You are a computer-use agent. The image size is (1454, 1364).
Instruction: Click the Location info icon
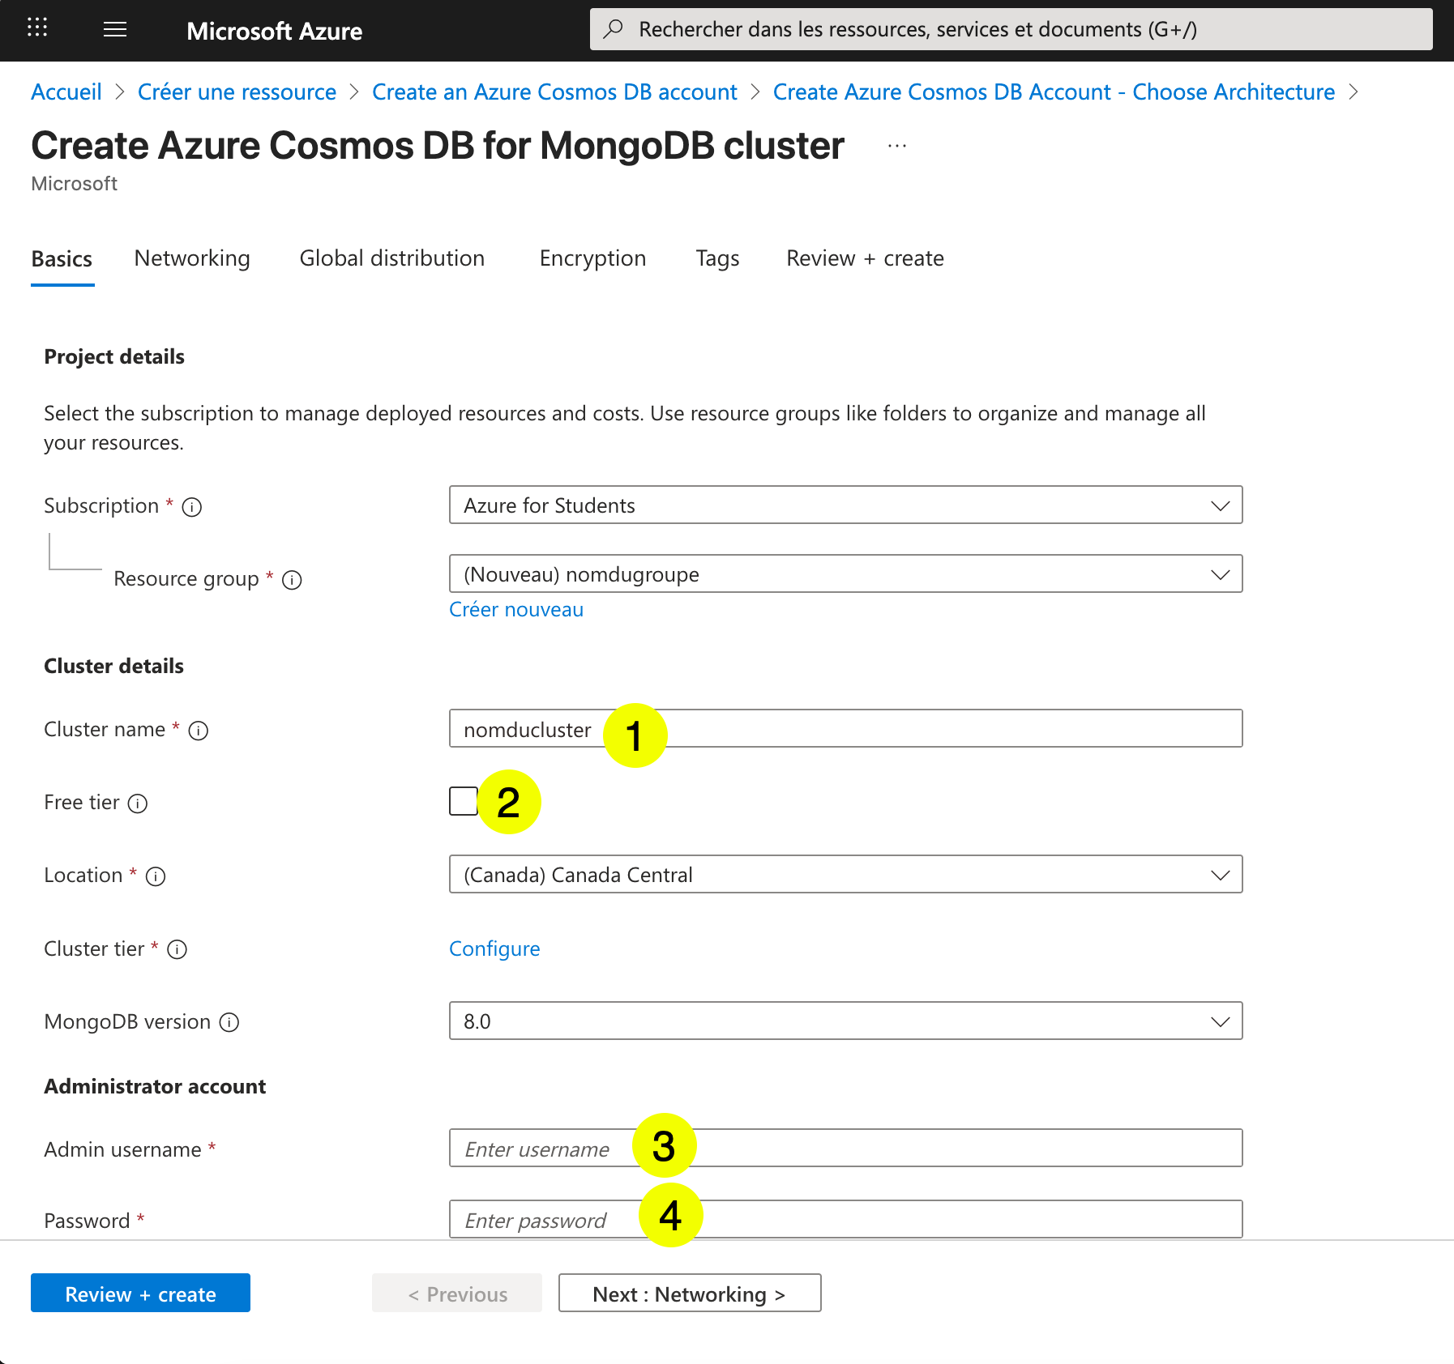tap(155, 876)
